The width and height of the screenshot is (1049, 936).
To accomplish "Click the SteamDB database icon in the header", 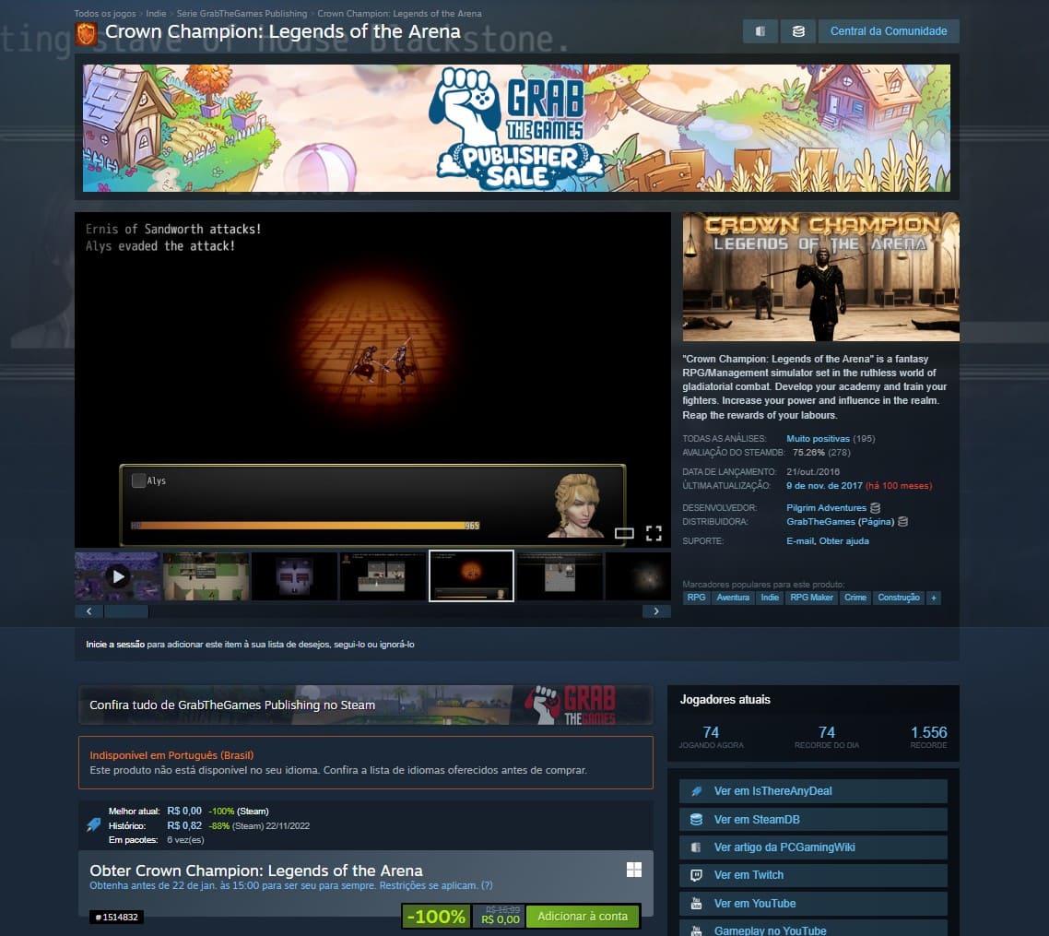I will [x=797, y=31].
